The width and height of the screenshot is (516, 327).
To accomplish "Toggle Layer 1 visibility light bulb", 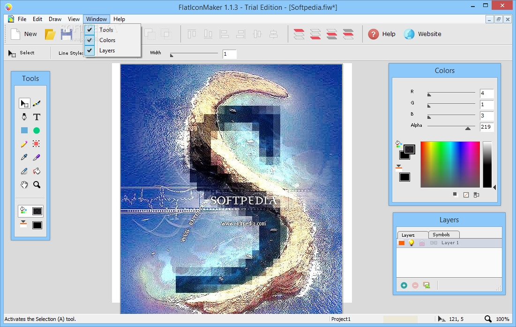I will click(411, 243).
